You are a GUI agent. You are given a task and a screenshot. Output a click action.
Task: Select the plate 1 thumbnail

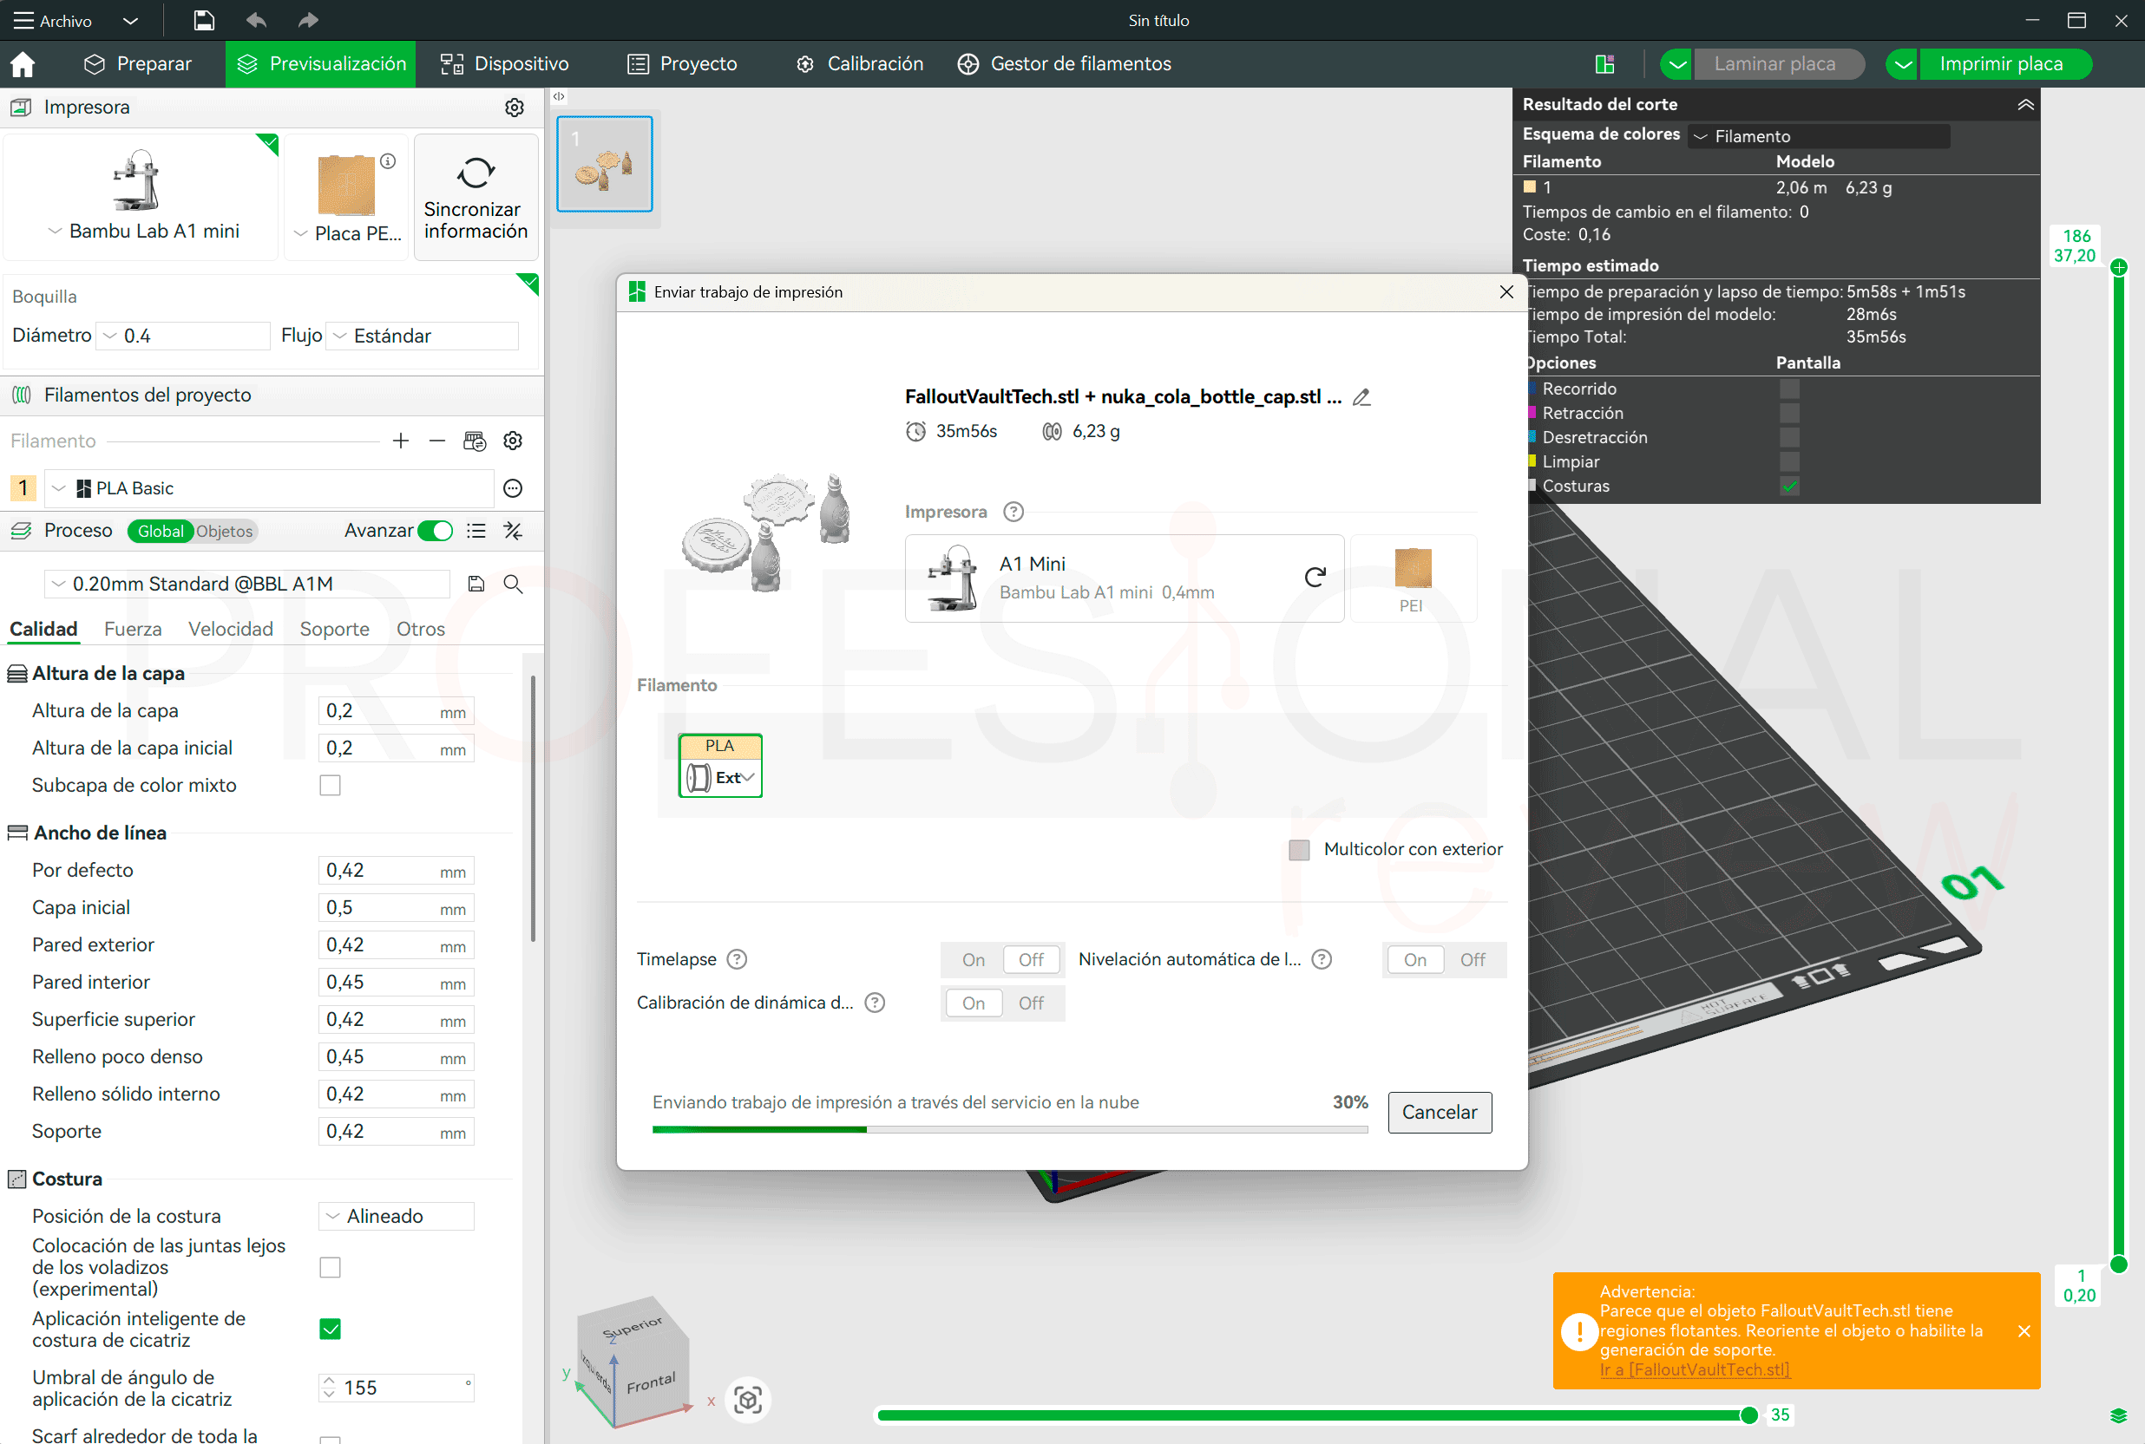(x=605, y=164)
